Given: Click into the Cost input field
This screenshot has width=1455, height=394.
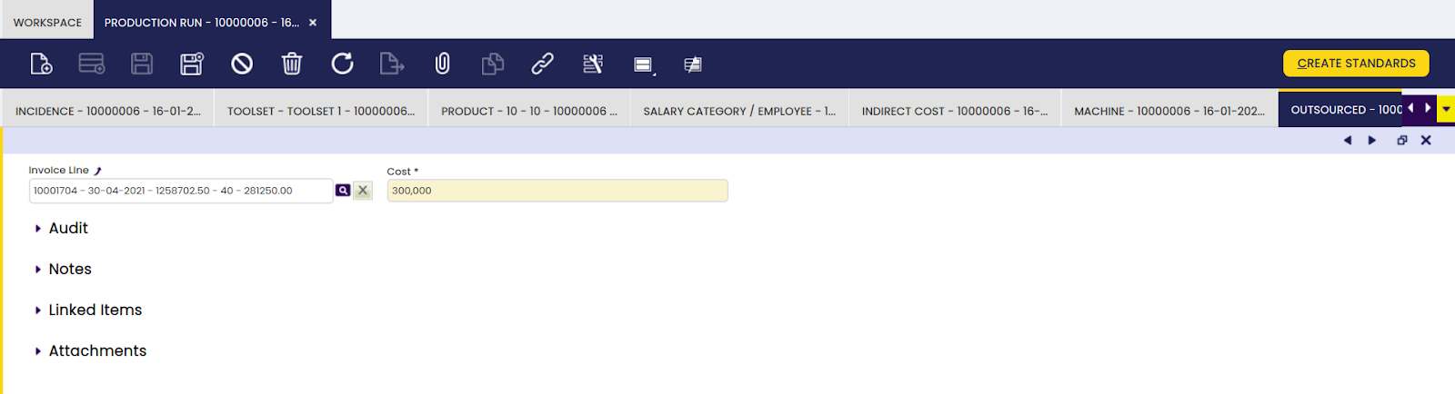Looking at the screenshot, I should [557, 191].
